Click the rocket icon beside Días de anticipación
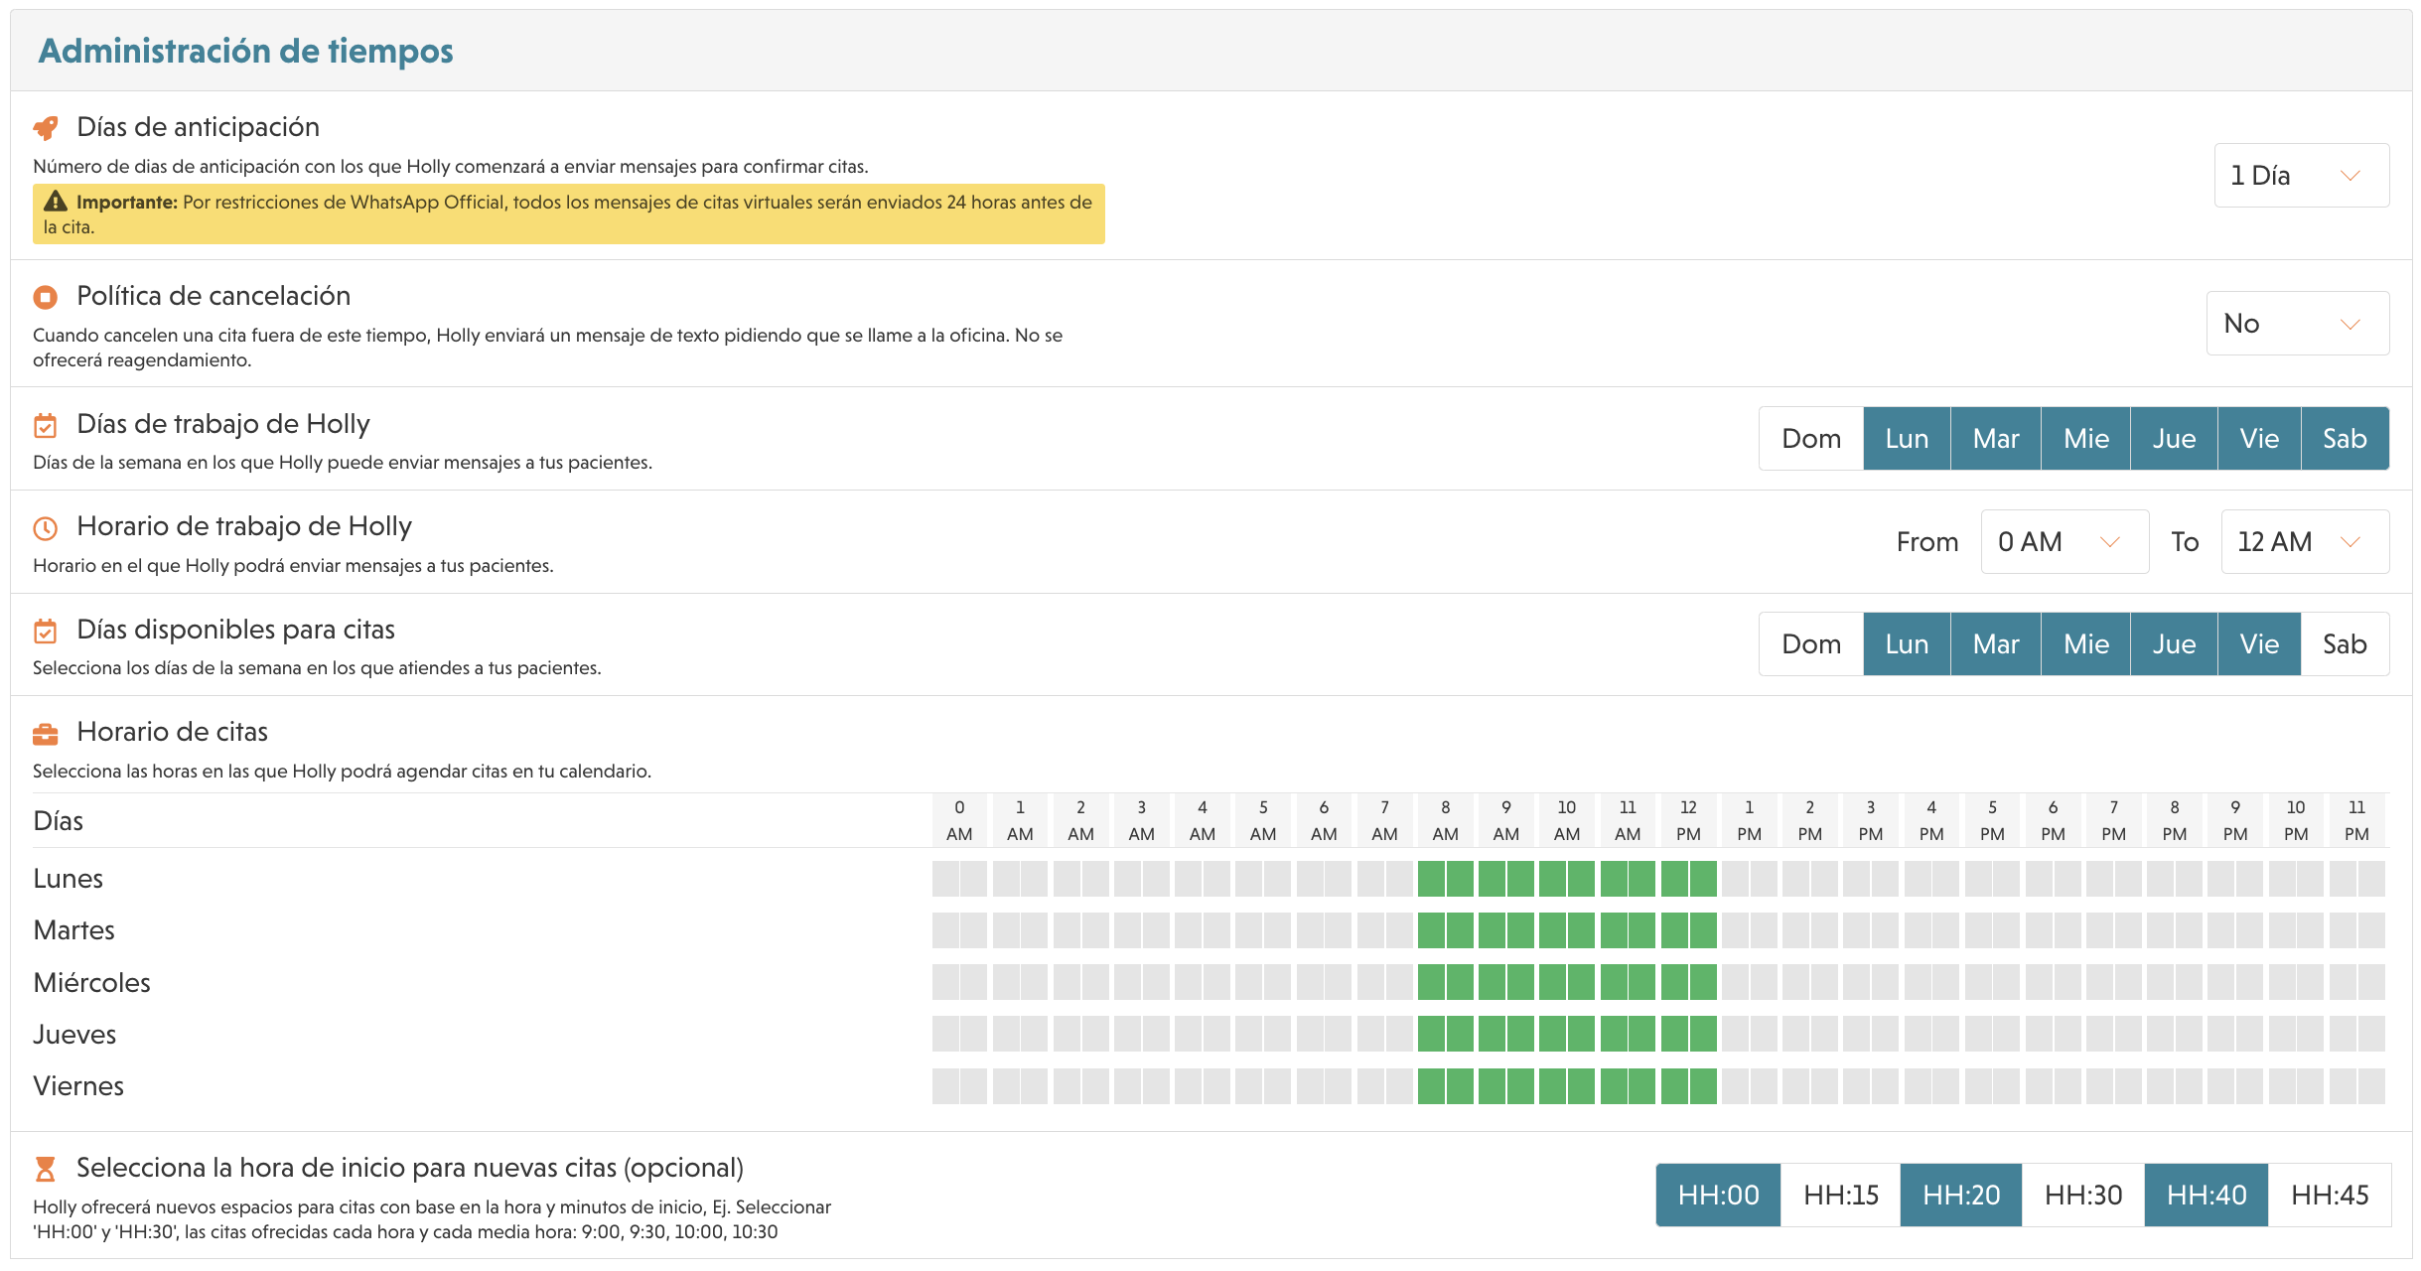The image size is (2421, 1271). [x=46, y=128]
